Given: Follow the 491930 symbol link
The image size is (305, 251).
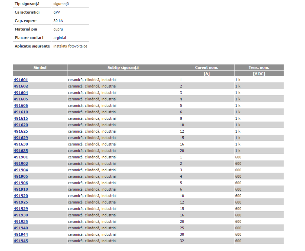Looking at the screenshot, I should coord(21,215).
